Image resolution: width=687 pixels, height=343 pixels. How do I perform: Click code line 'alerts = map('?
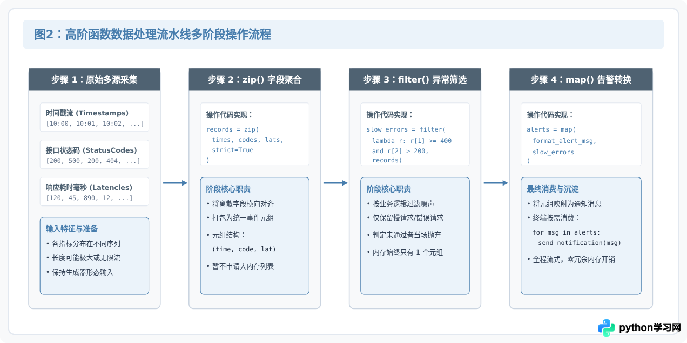(x=551, y=129)
